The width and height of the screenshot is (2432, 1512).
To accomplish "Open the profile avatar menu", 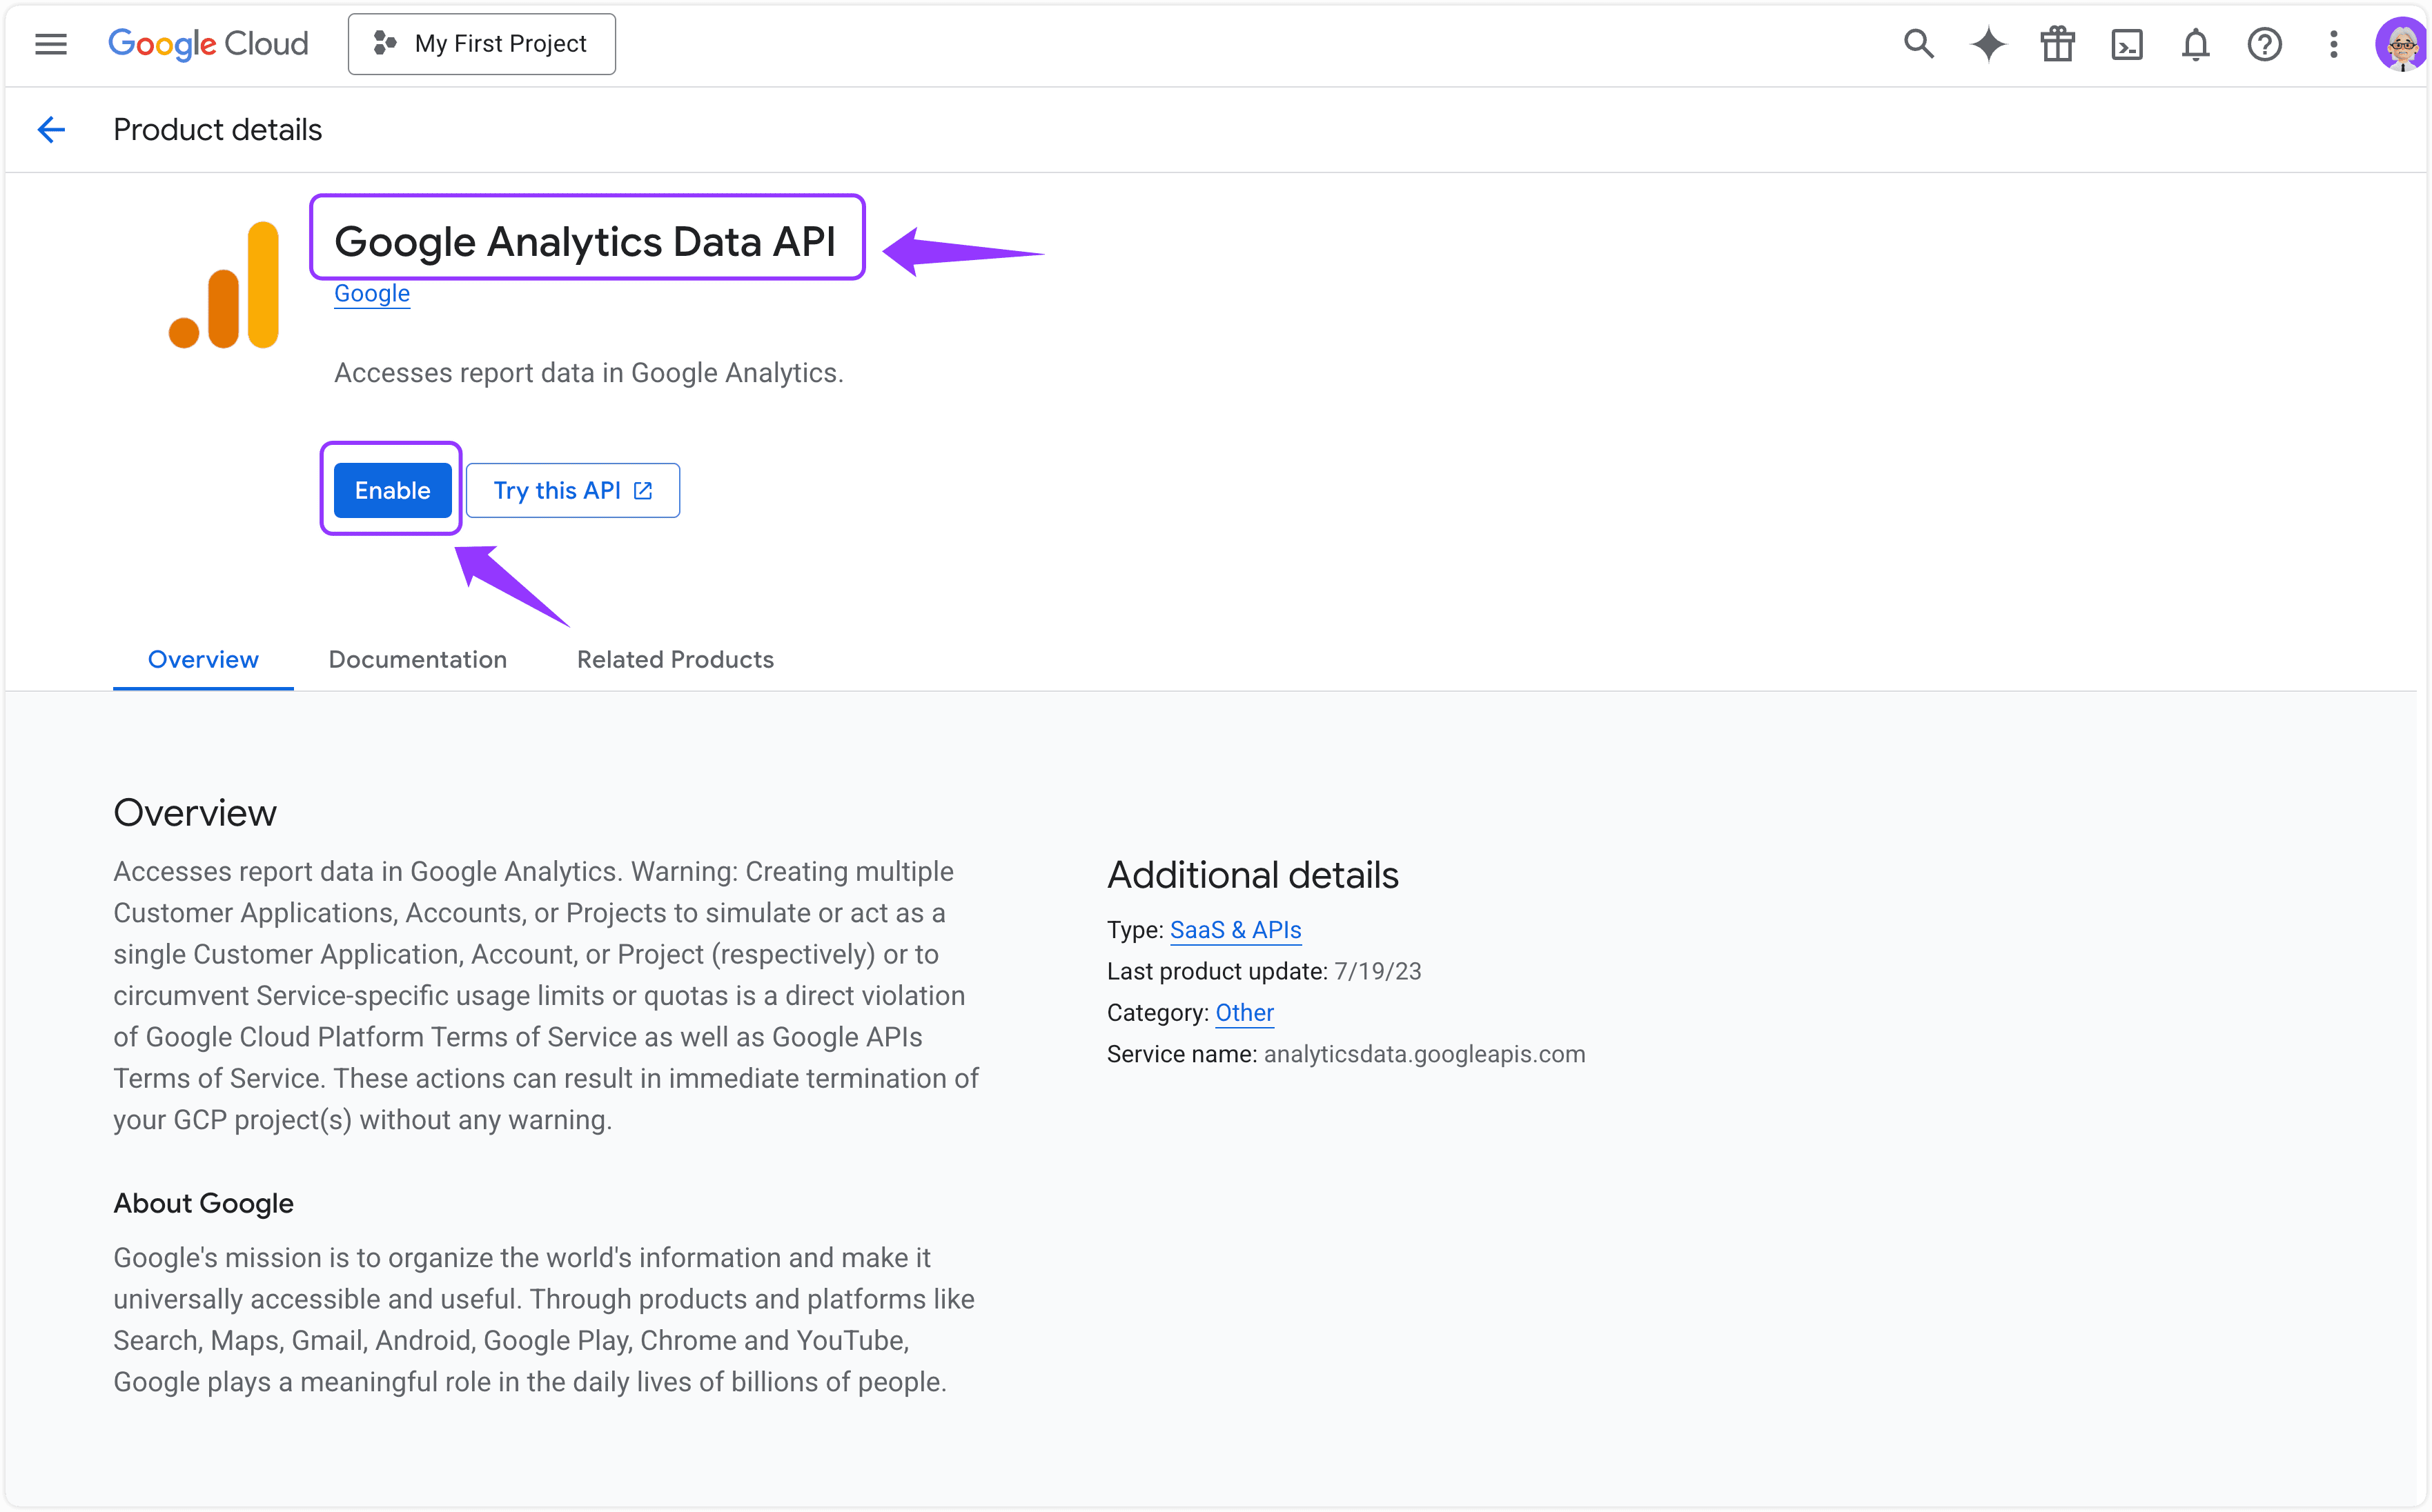I will coord(2400,43).
